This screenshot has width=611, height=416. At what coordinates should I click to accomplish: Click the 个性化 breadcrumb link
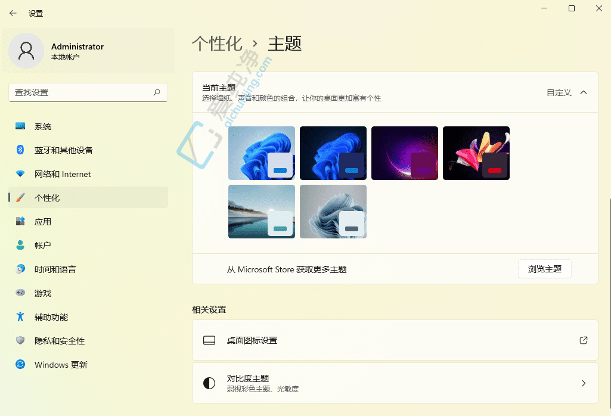point(217,44)
